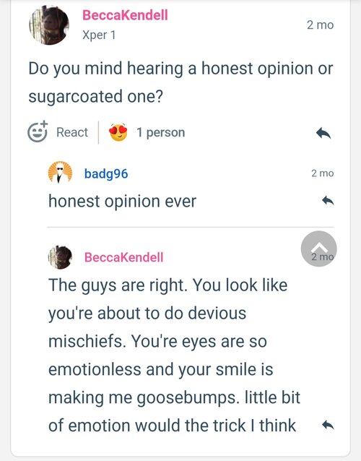Click the heart-eyes emoji reaction
The height and width of the screenshot is (461, 361).
pos(118,132)
